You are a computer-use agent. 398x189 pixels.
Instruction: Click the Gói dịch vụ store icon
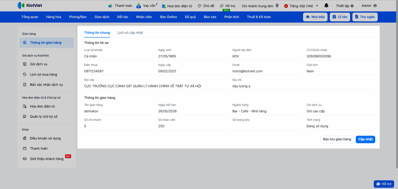25,64
